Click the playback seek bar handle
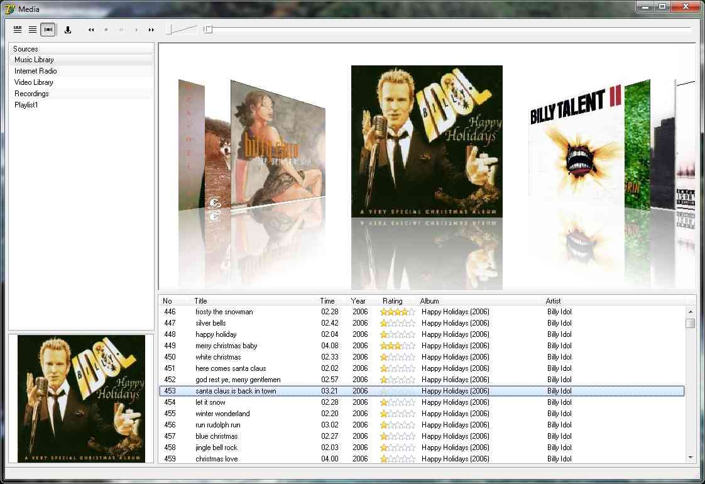The image size is (705, 484). click(x=208, y=30)
